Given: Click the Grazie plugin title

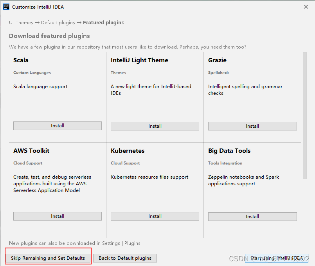Looking at the screenshot, I should tap(217, 60).
